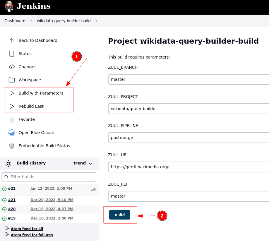Open the Status page

tap(25, 54)
